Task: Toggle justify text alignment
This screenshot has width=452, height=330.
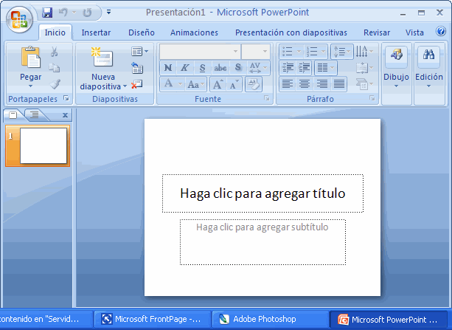Action: point(338,84)
